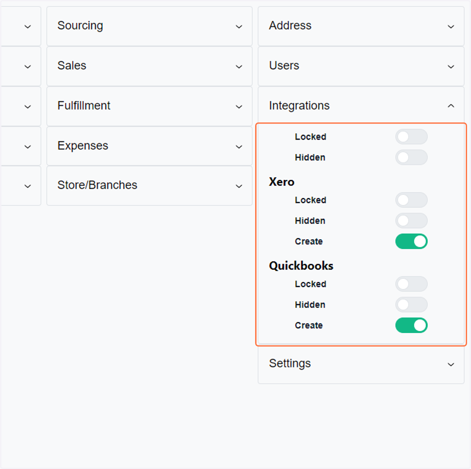Disable Create switch under Xero
This screenshot has height=469, width=471.
click(x=411, y=241)
